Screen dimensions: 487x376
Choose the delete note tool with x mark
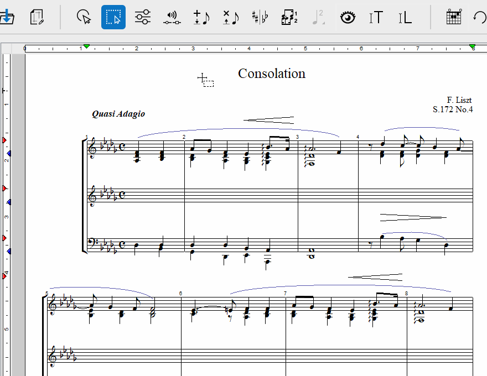231,17
